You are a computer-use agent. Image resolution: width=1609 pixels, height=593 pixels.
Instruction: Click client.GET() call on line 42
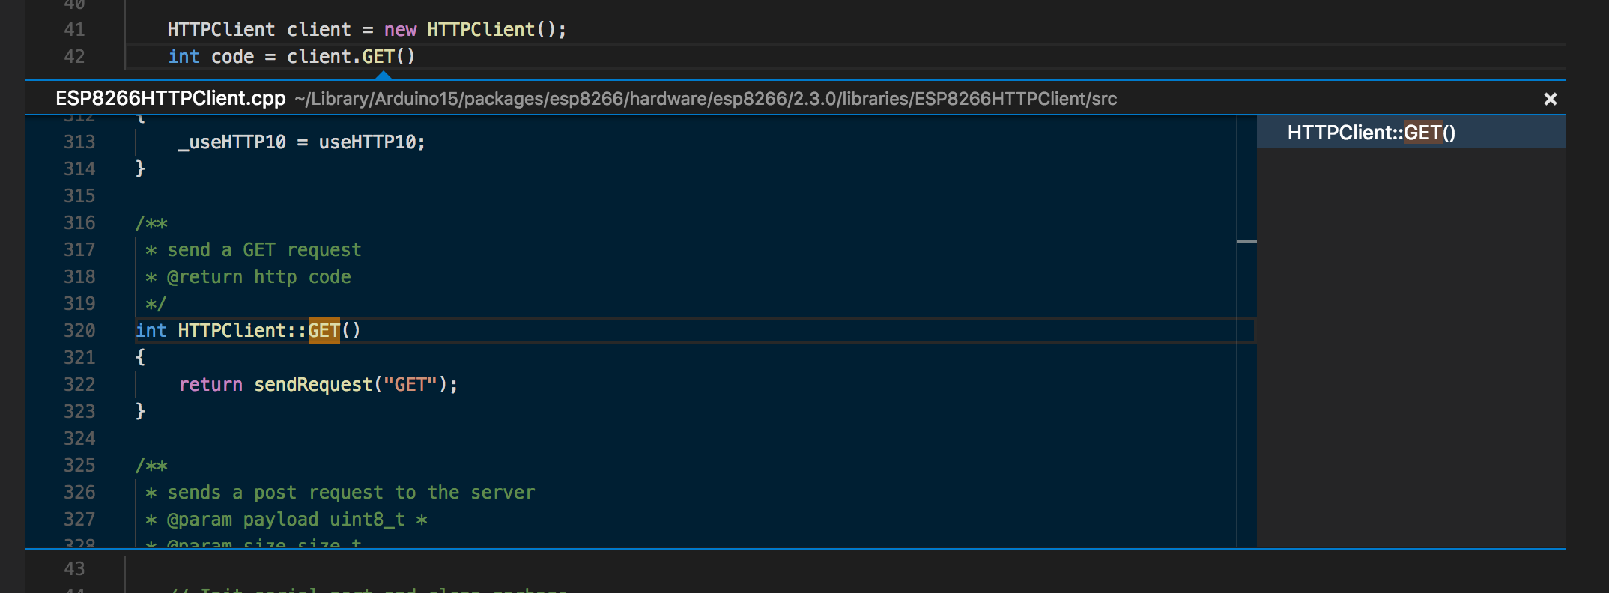351,57
